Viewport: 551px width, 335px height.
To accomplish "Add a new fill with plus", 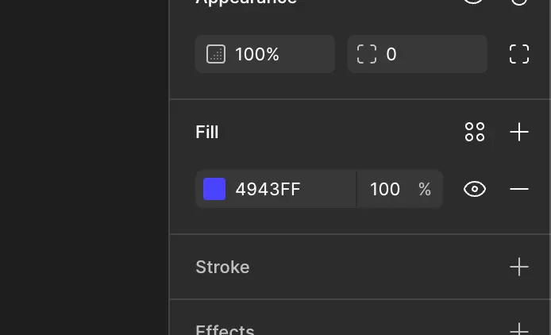I will [518, 132].
